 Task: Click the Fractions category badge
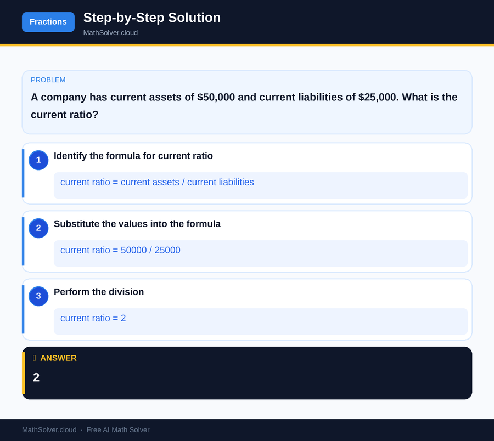[x=48, y=22]
